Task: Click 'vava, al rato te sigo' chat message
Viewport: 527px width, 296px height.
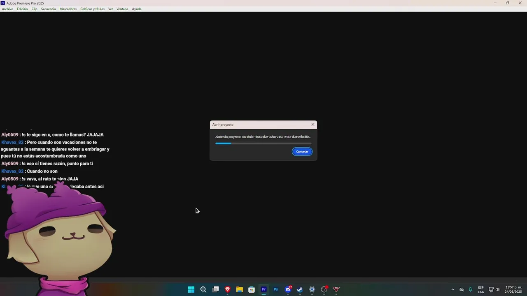Action: [40, 179]
